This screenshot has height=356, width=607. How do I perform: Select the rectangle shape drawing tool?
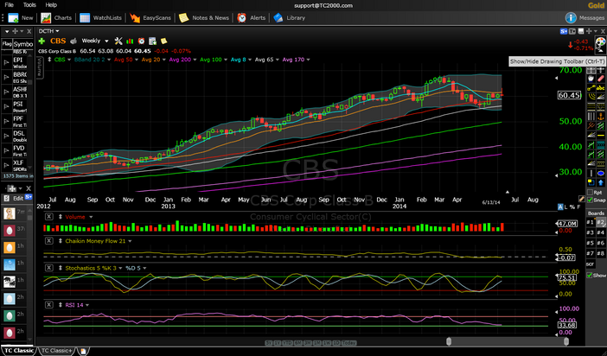(x=591, y=182)
